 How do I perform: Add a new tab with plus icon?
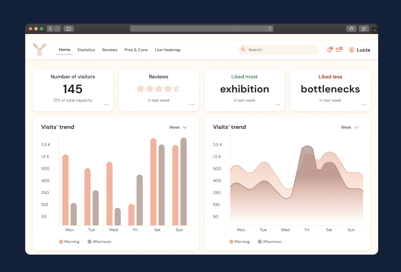pyautogui.click(x=375, y=30)
